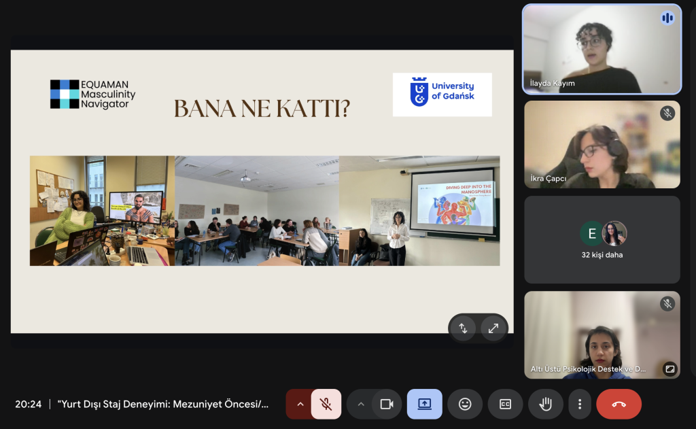Click the present screen button

click(425, 404)
